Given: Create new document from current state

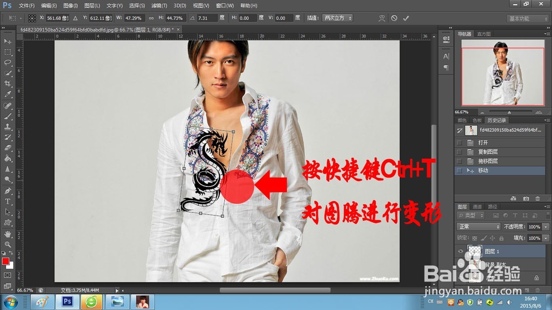Looking at the screenshot, I should tap(513, 199).
